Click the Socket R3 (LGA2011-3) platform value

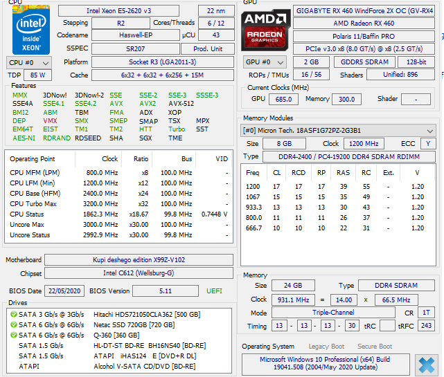163,62
